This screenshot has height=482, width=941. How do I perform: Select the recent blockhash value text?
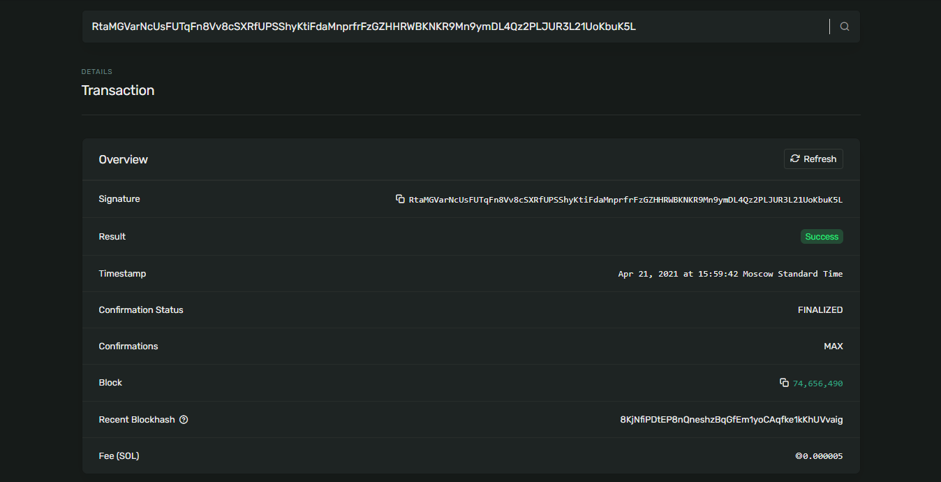click(731, 420)
